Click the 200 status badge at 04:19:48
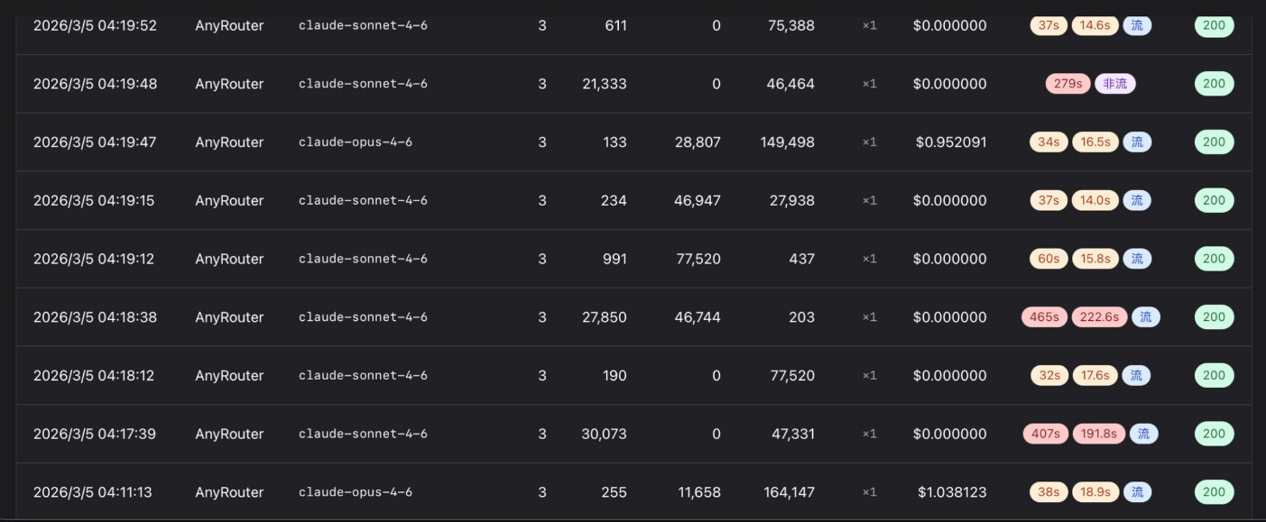Viewport: 1266px width, 522px height. click(x=1214, y=84)
